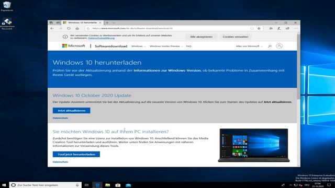Go back in browser history
Image resolution: width=335 pixels, height=188 pixels.
[x=52, y=28]
